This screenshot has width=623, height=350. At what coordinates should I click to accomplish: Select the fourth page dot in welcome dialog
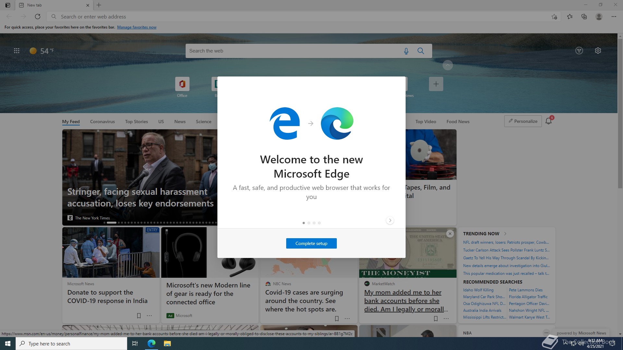(x=319, y=223)
